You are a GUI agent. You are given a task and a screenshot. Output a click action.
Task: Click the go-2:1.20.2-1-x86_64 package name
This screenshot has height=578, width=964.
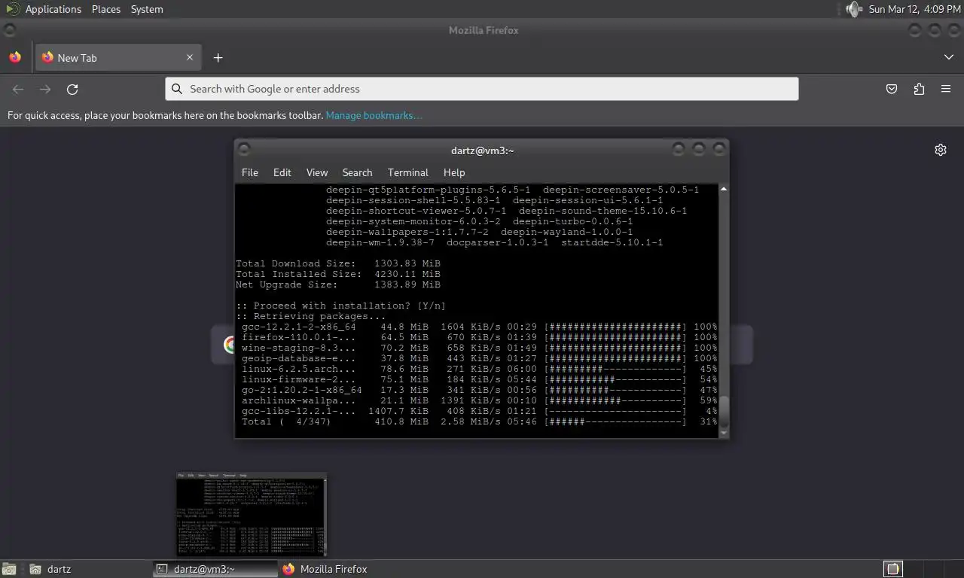[x=301, y=390]
